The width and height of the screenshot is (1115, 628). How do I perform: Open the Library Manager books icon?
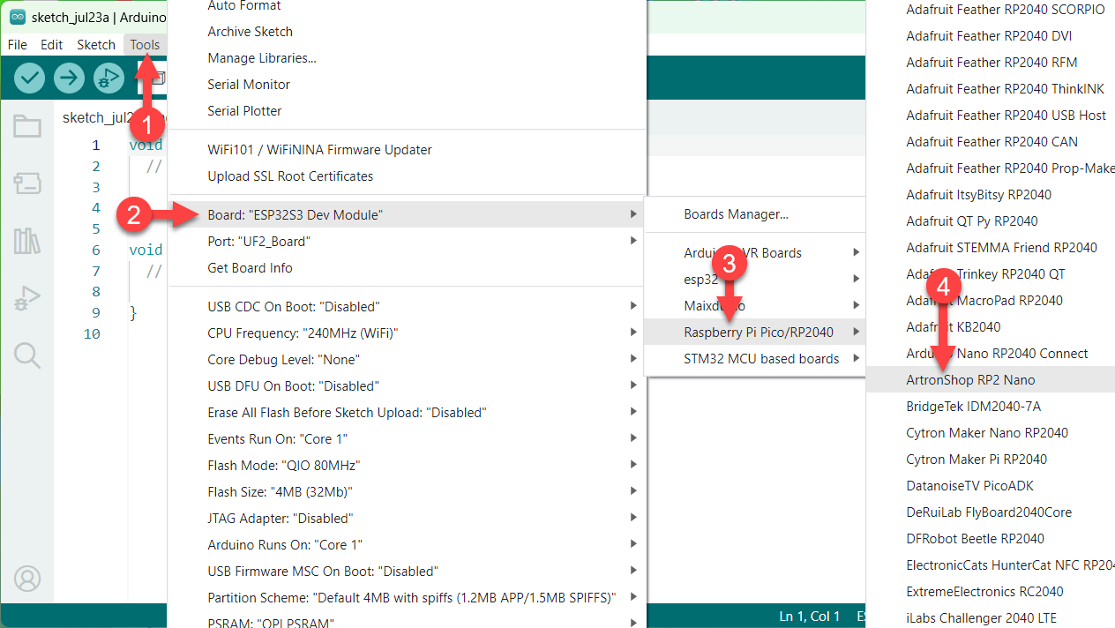pos(27,241)
